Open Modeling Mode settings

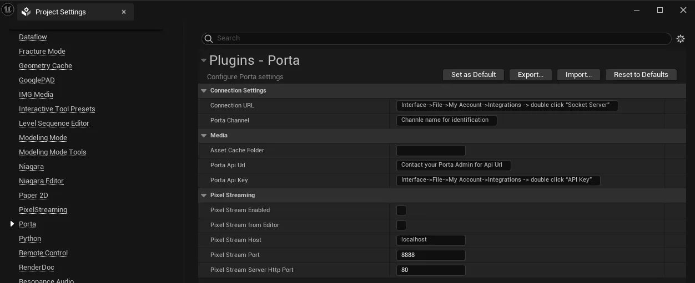point(43,138)
